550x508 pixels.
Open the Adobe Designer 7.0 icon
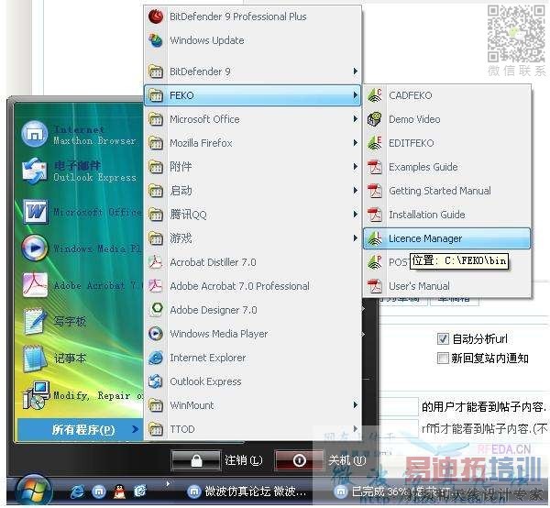click(x=156, y=310)
